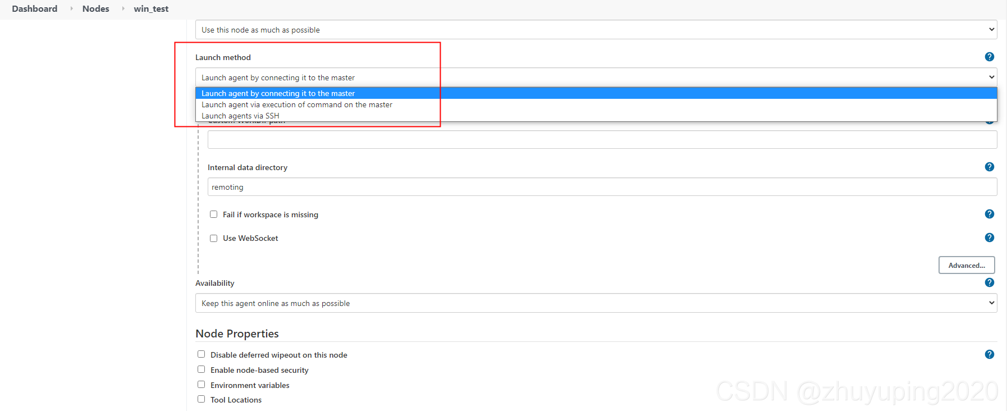The width and height of the screenshot is (1007, 411).
Task: Select Launch agent by connecting it to the master option
Action: click(596, 93)
